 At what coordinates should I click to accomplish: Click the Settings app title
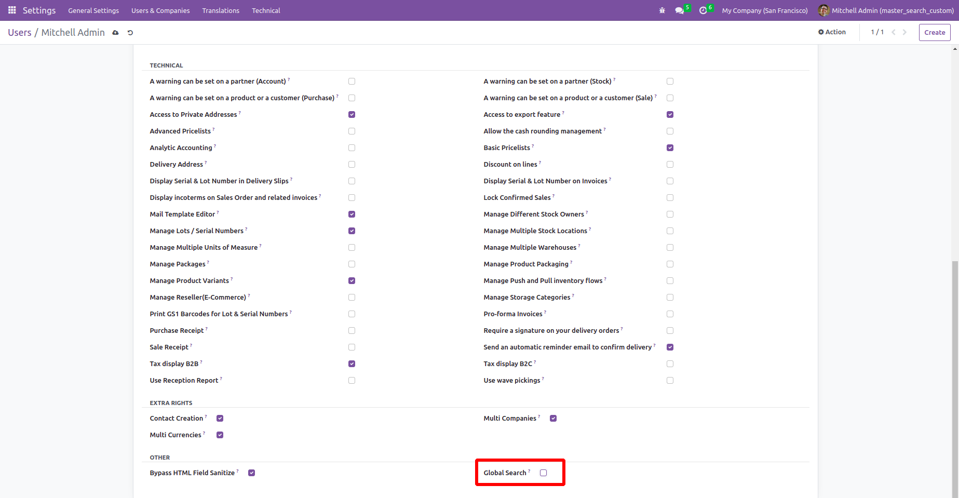point(39,10)
